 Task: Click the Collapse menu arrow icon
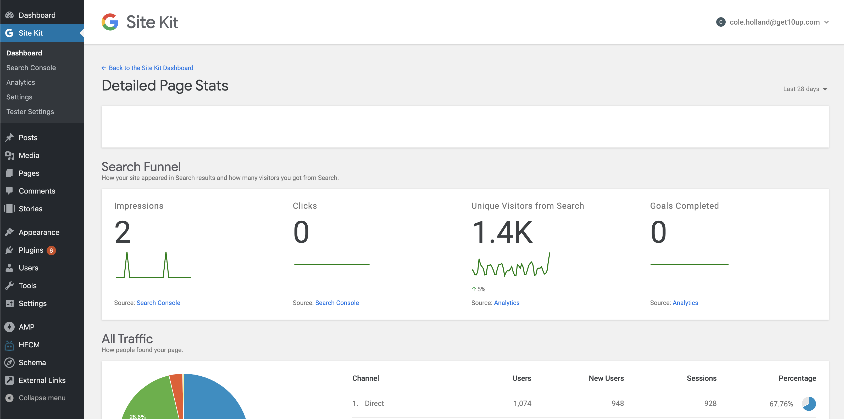[9, 398]
